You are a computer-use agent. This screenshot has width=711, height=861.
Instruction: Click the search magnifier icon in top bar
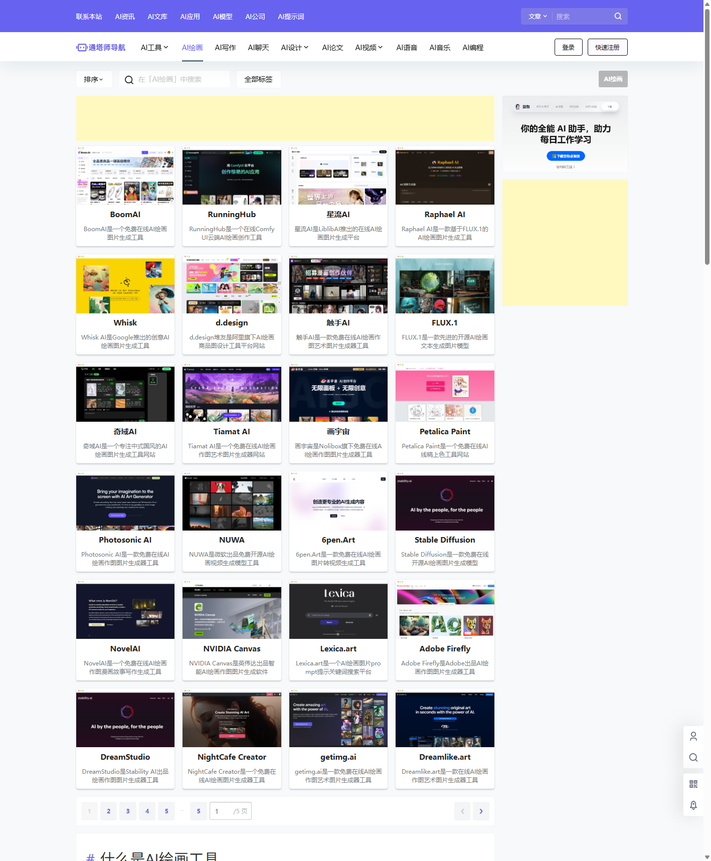(618, 16)
